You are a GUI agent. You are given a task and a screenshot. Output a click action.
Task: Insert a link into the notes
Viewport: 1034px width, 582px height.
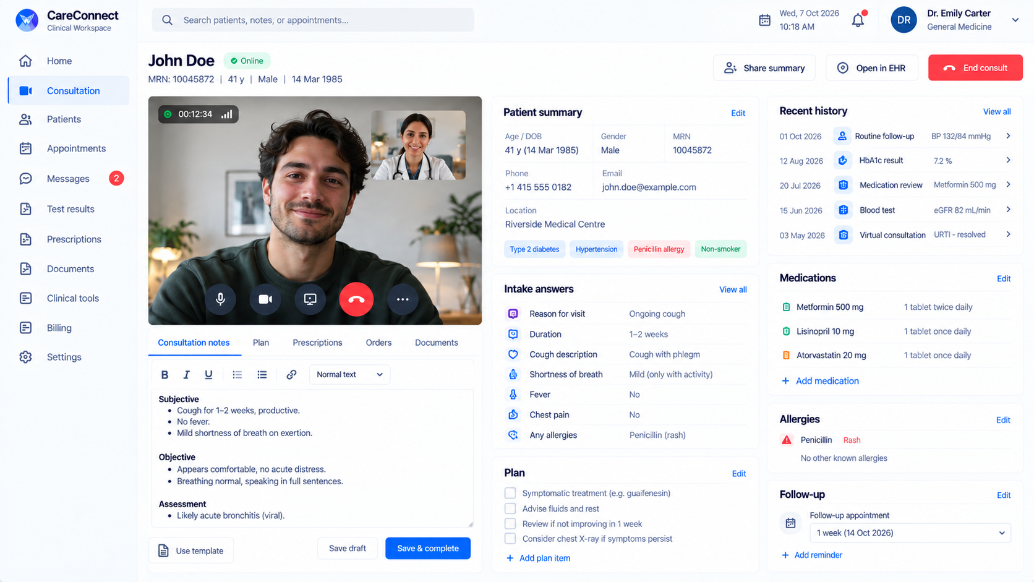pyautogui.click(x=291, y=375)
